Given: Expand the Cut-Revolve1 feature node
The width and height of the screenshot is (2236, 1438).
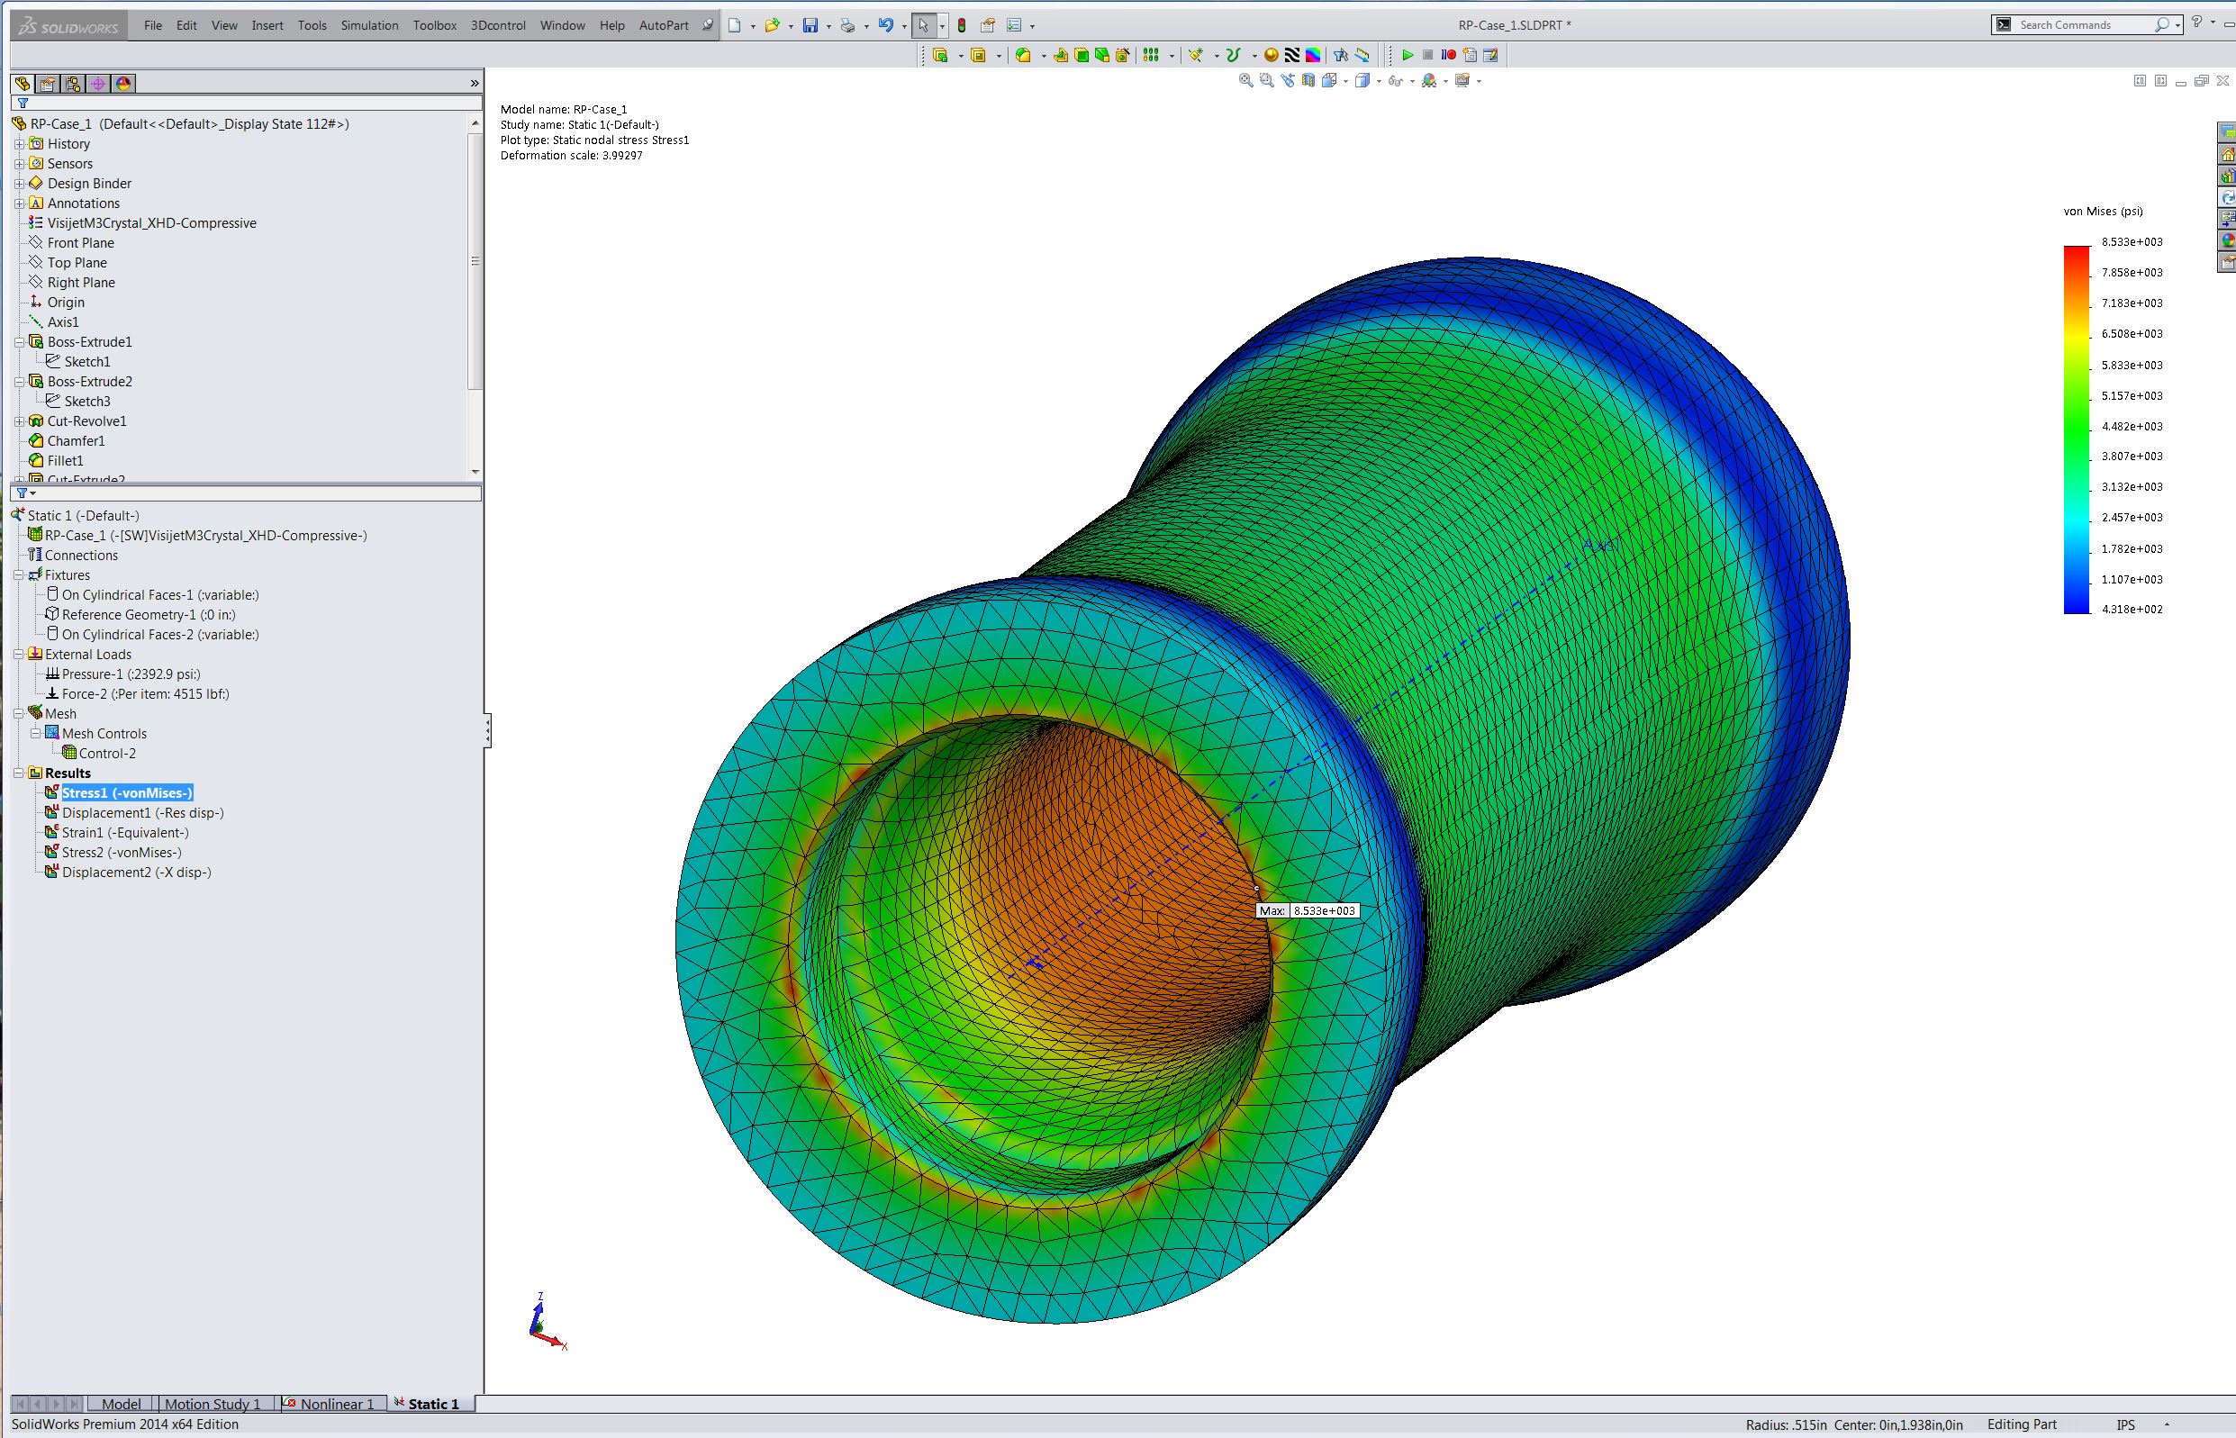Looking at the screenshot, I should [19, 421].
